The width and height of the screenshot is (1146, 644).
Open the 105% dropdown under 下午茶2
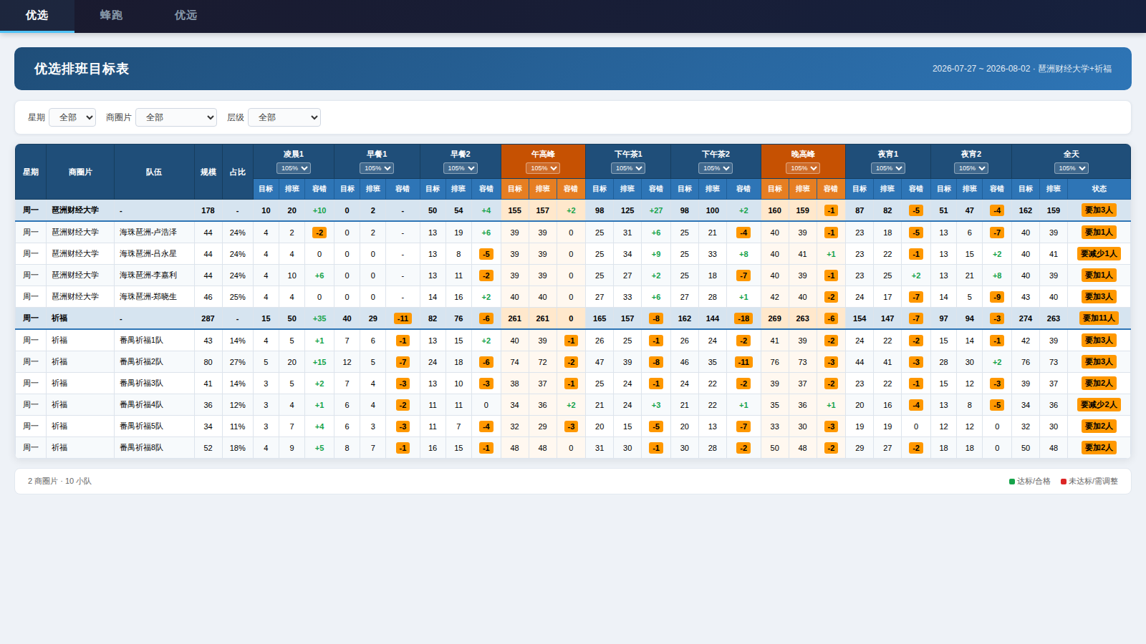716,168
